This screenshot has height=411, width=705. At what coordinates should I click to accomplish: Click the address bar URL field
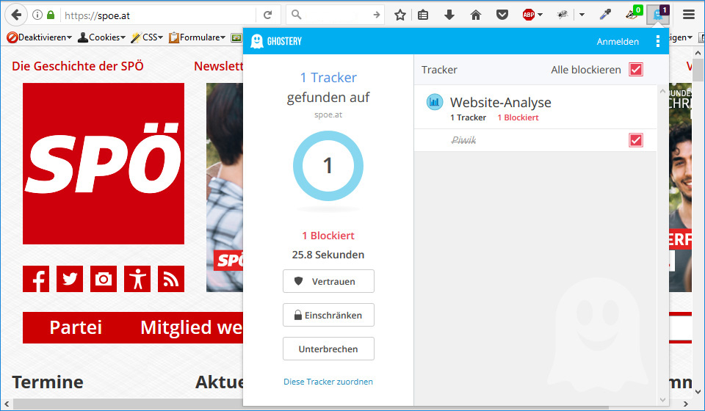tap(159, 15)
